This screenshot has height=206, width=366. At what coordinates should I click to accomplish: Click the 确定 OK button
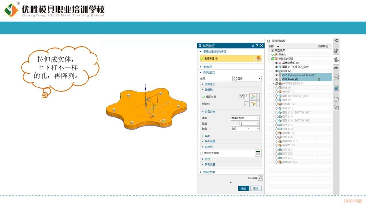243,188
